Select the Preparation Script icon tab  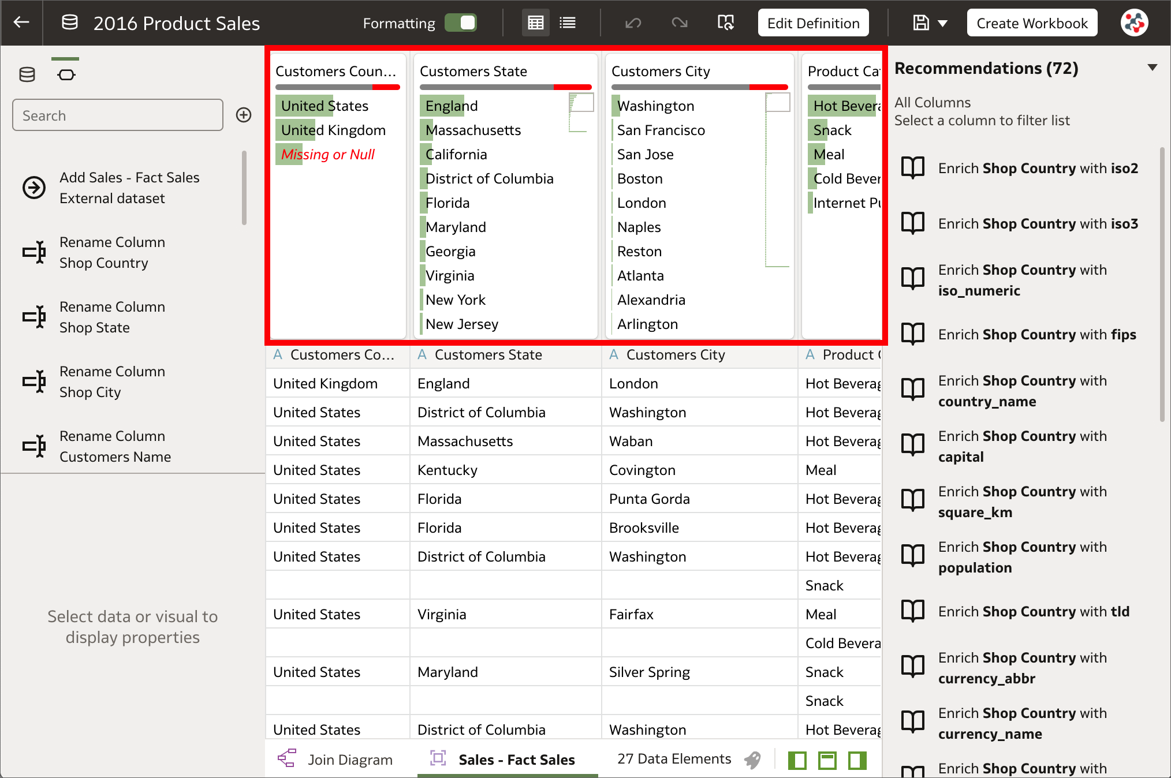pyautogui.click(x=66, y=73)
